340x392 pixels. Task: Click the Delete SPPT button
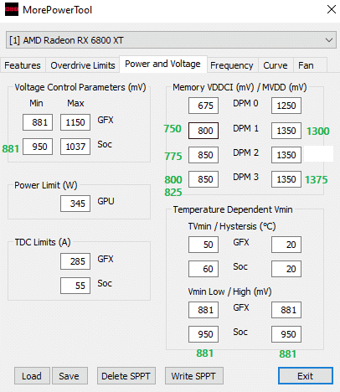(x=126, y=376)
